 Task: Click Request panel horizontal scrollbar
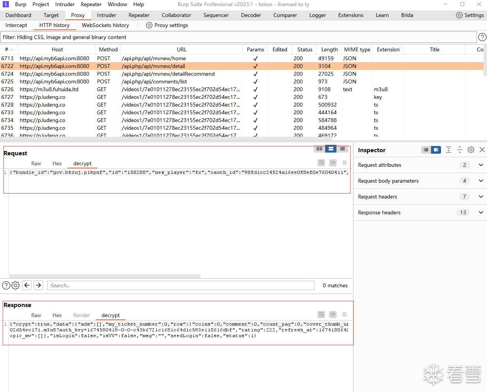104,276
